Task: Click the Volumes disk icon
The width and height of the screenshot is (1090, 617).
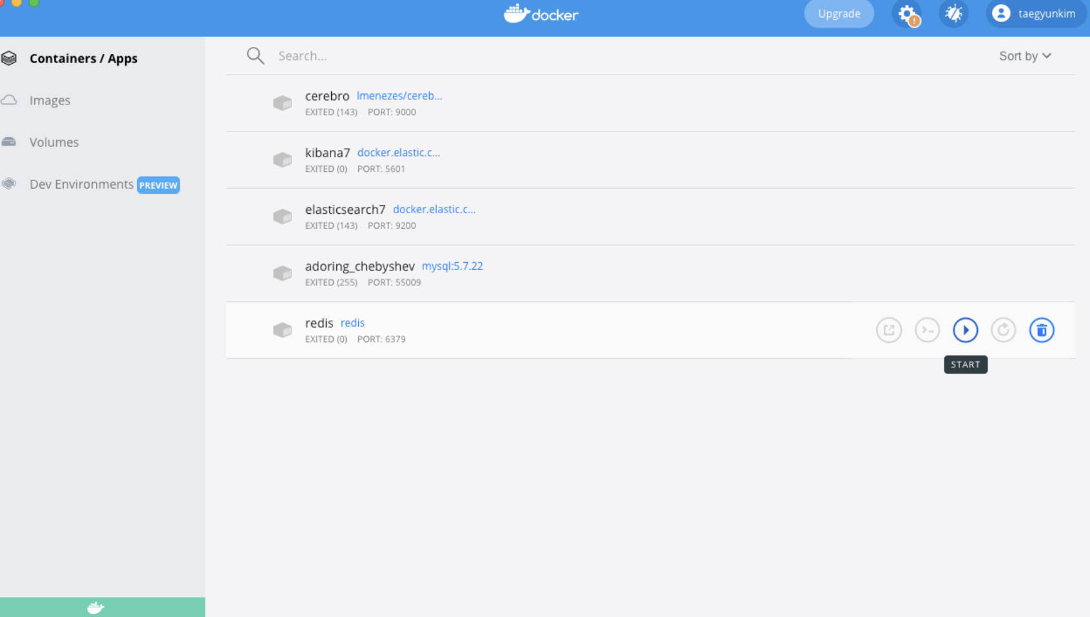Action: click(x=9, y=142)
